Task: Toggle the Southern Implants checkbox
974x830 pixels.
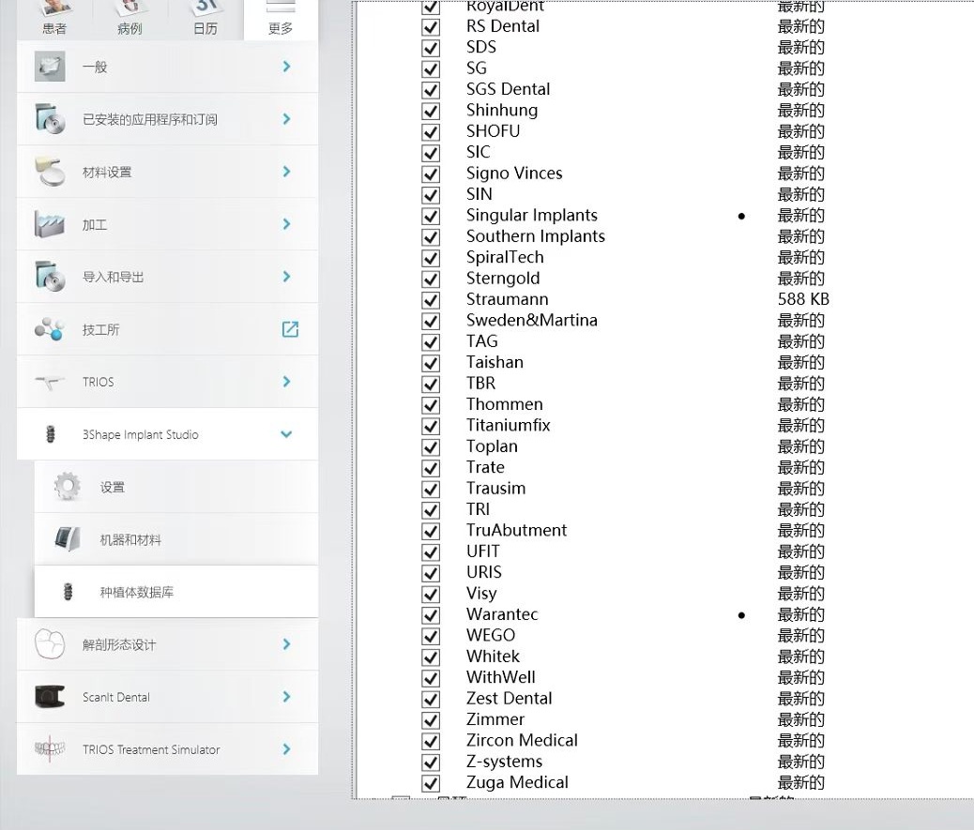Action: [x=431, y=237]
